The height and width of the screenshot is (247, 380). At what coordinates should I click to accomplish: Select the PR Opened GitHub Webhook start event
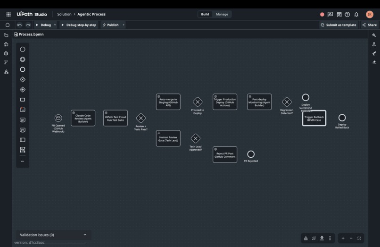58,118
